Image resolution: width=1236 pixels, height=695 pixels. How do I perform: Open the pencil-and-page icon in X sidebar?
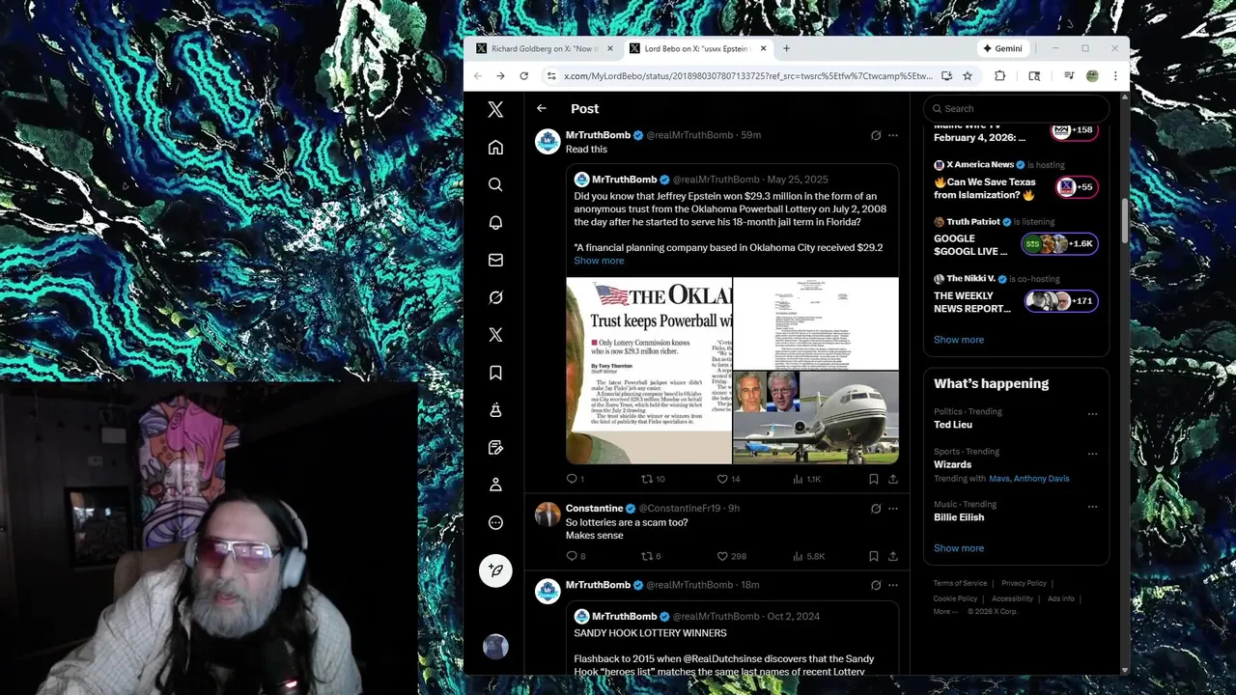(x=495, y=448)
